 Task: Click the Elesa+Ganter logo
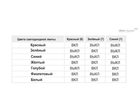[128, 30]
